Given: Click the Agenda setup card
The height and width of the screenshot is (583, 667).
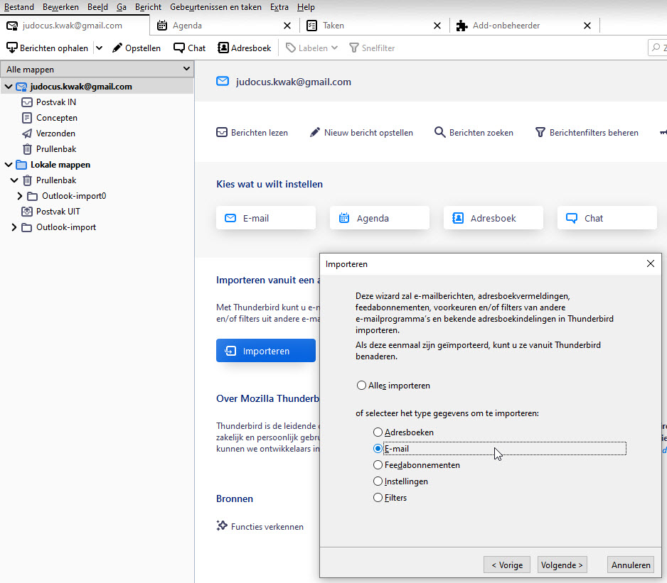Looking at the screenshot, I should 380,218.
